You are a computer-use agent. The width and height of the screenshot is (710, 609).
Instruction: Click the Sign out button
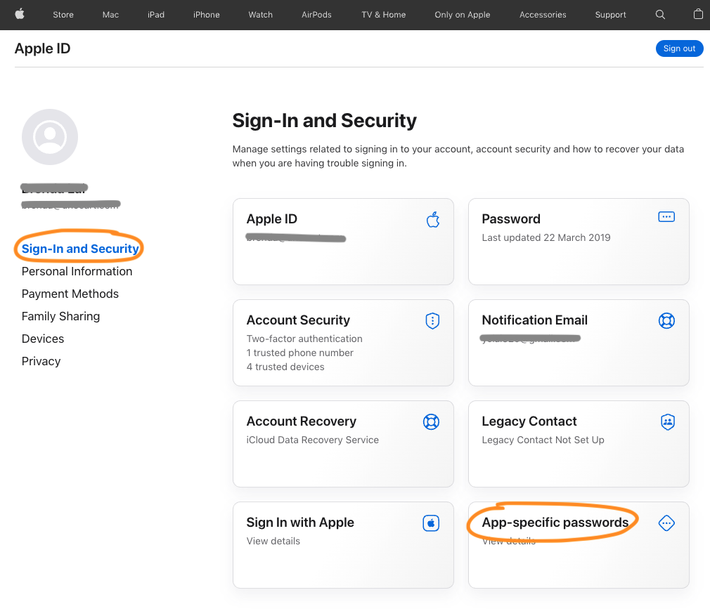click(x=679, y=48)
